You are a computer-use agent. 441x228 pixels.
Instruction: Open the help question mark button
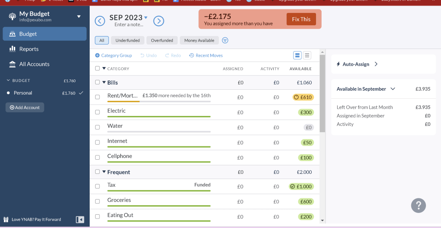pyautogui.click(x=419, y=206)
